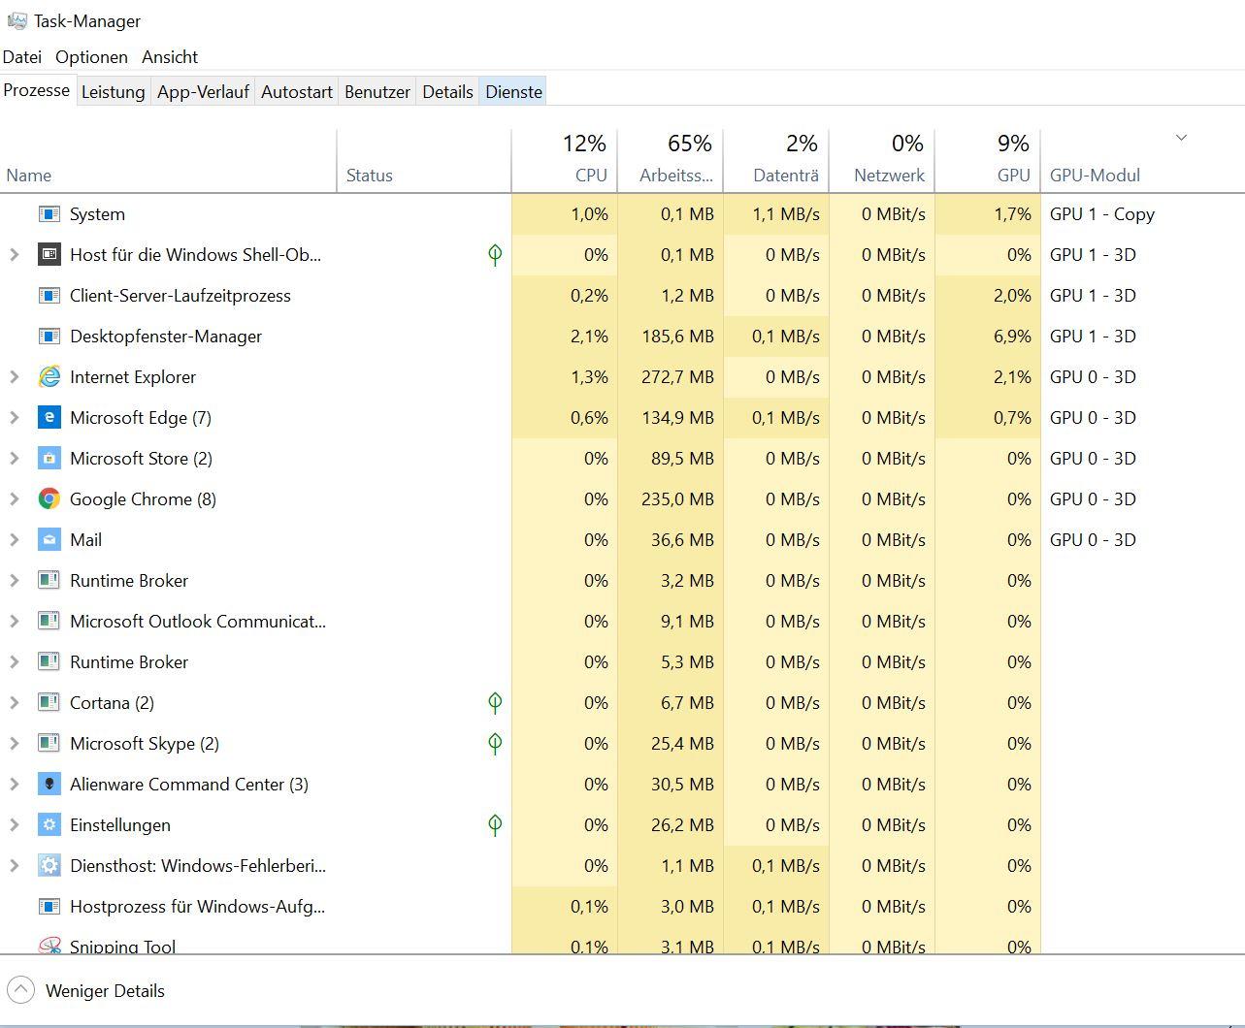Expand the Cortana (2) group
The width and height of the screenshot is (1245, 1028).
point(15,703)
